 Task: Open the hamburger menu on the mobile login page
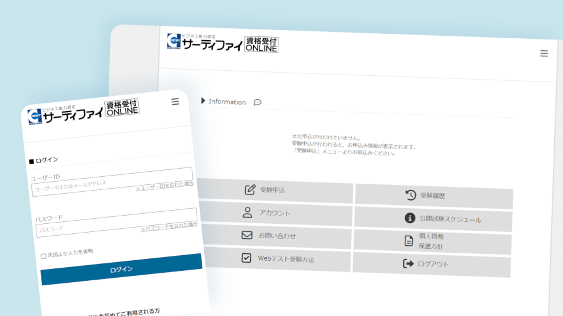pos(175,102)
